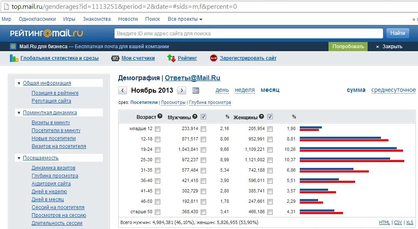Check the старше 50 age checkbox
This screenshot has width=418, height=229.
tap(157, 212)
